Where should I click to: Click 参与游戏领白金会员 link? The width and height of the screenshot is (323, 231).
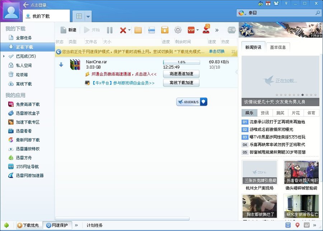tap(123, 83)
